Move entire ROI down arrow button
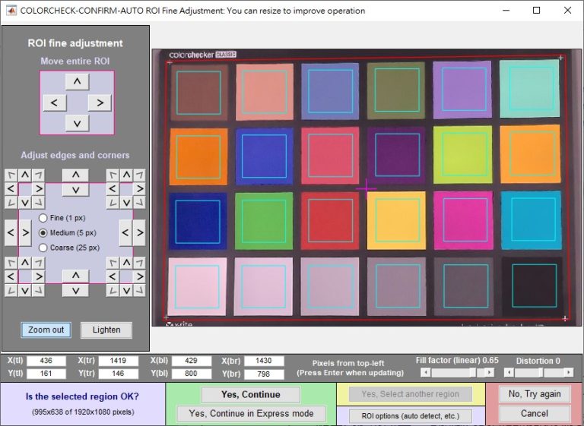Image resolution: width=584 pixels, height=426 pixels. 77,123
